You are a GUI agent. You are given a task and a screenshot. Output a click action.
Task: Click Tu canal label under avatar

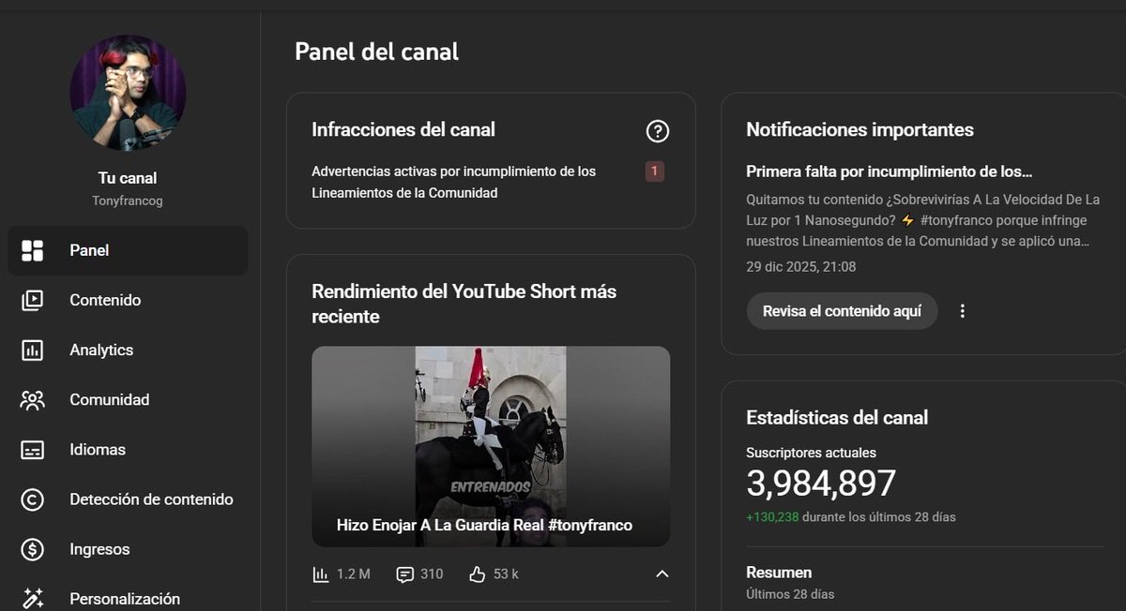tap(128, 178)
